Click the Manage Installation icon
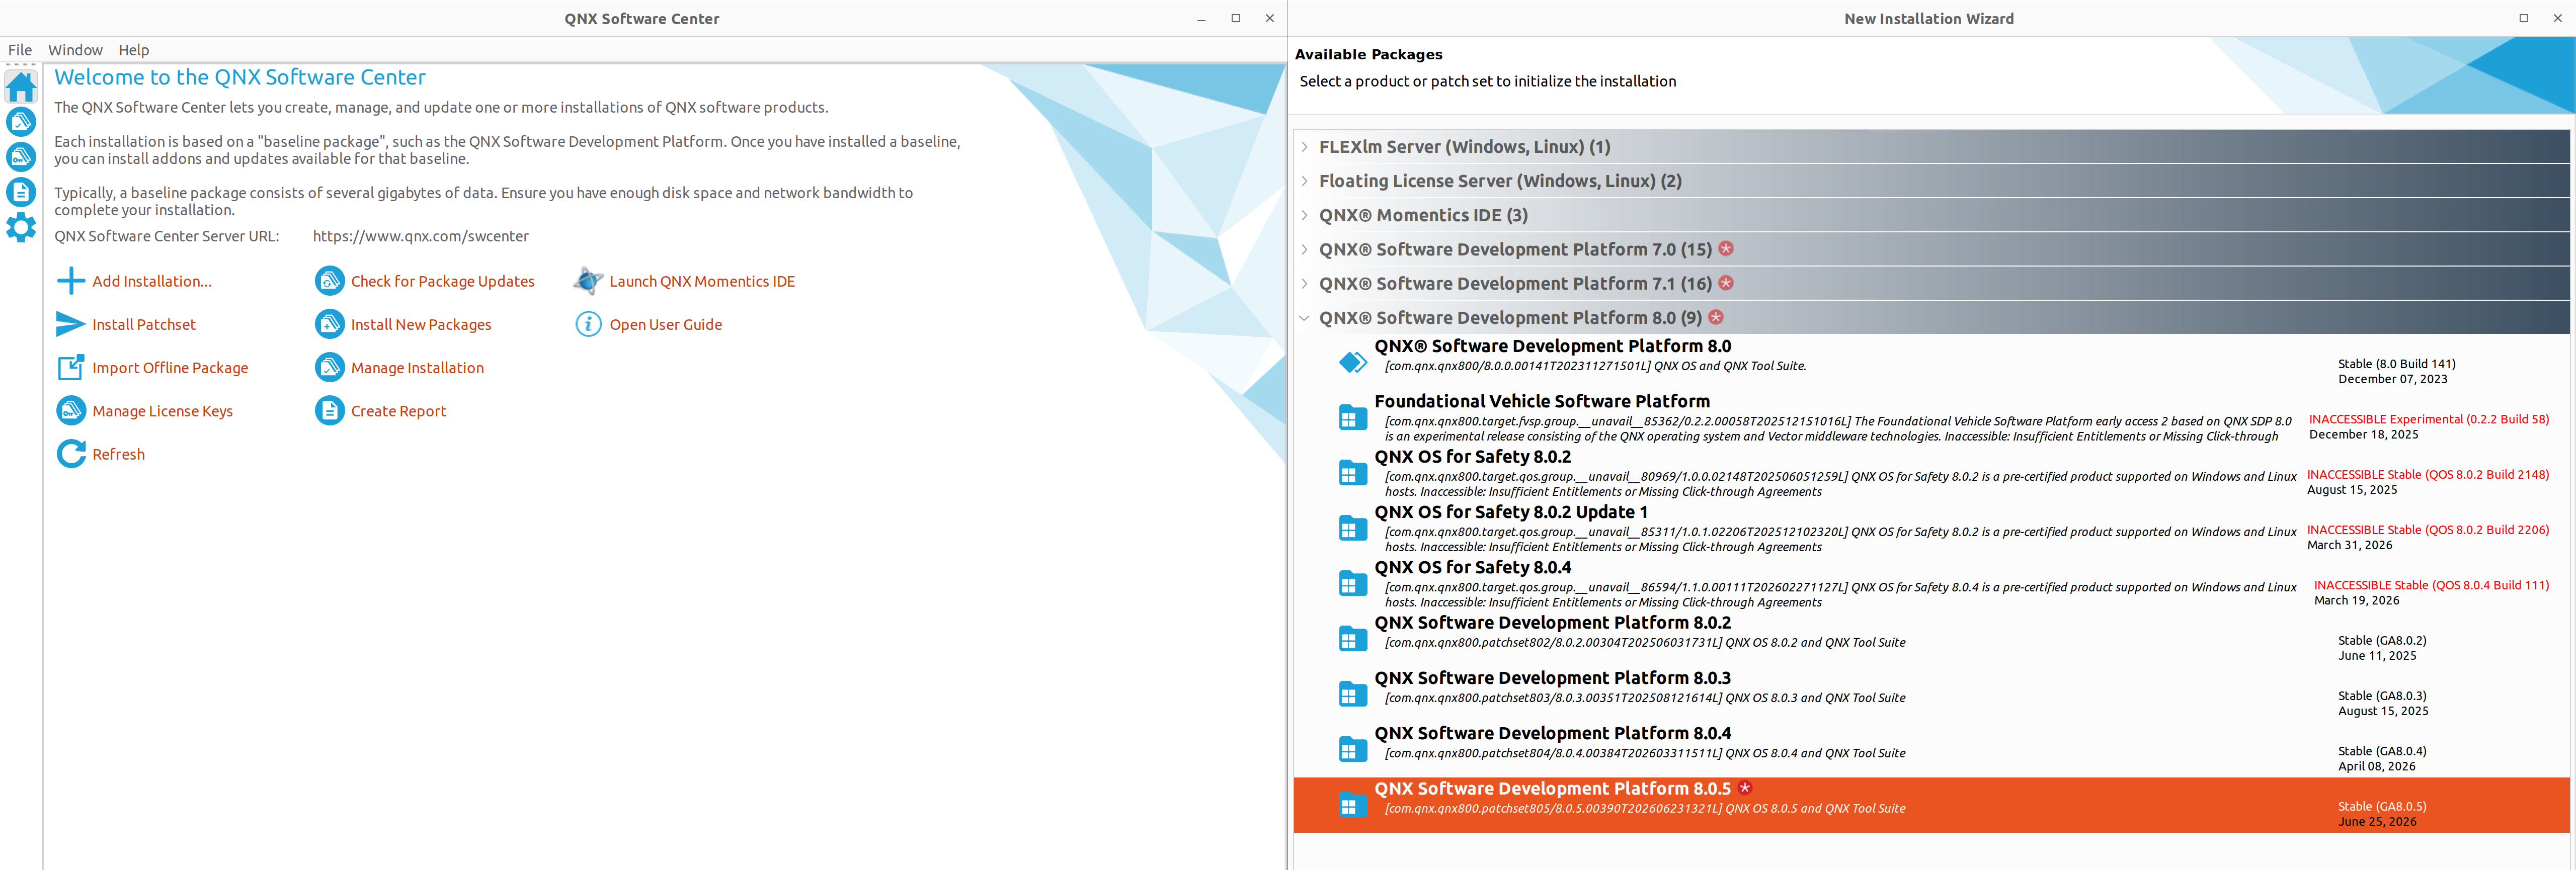Viewport: 2576px width, 870px height. 329,367
